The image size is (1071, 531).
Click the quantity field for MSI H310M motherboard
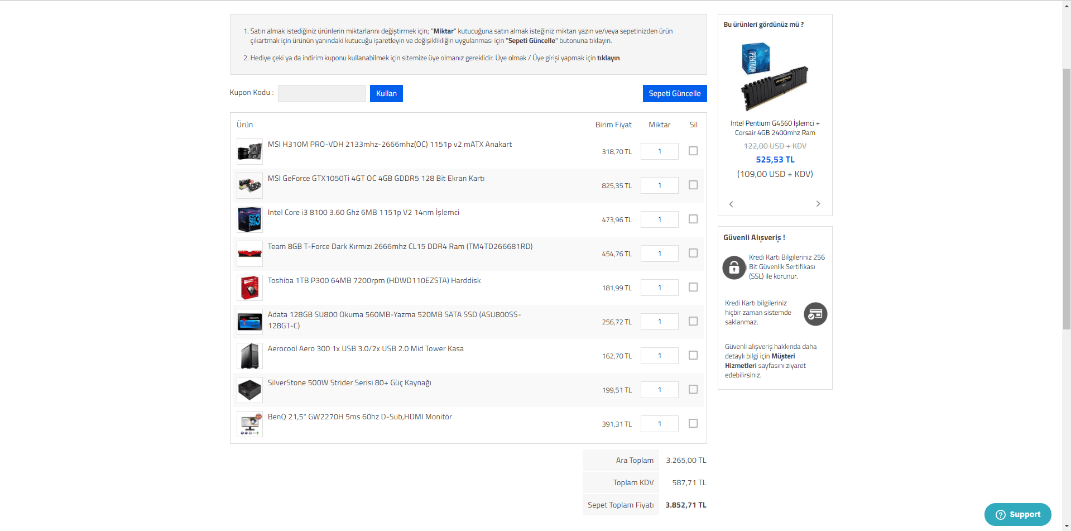660,151
